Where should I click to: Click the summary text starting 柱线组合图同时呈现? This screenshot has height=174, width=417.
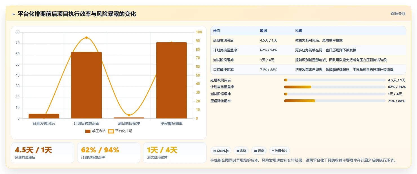303,161
